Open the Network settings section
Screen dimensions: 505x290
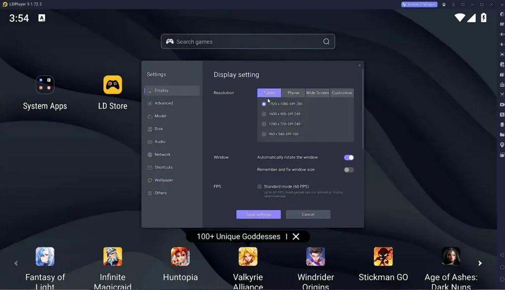(163, 154)
